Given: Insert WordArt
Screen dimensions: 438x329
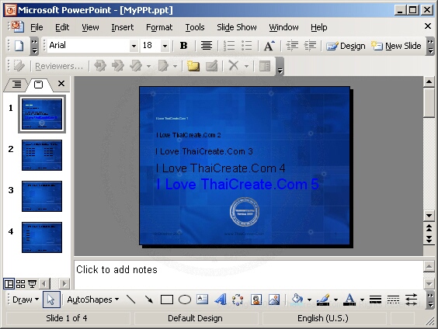Looking at the screenshot, I should click(221, 300).
